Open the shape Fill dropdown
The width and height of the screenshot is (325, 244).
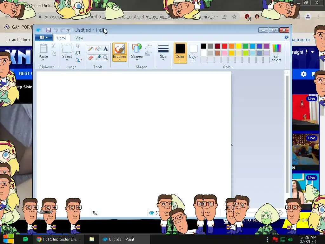[x=148, y=53]
